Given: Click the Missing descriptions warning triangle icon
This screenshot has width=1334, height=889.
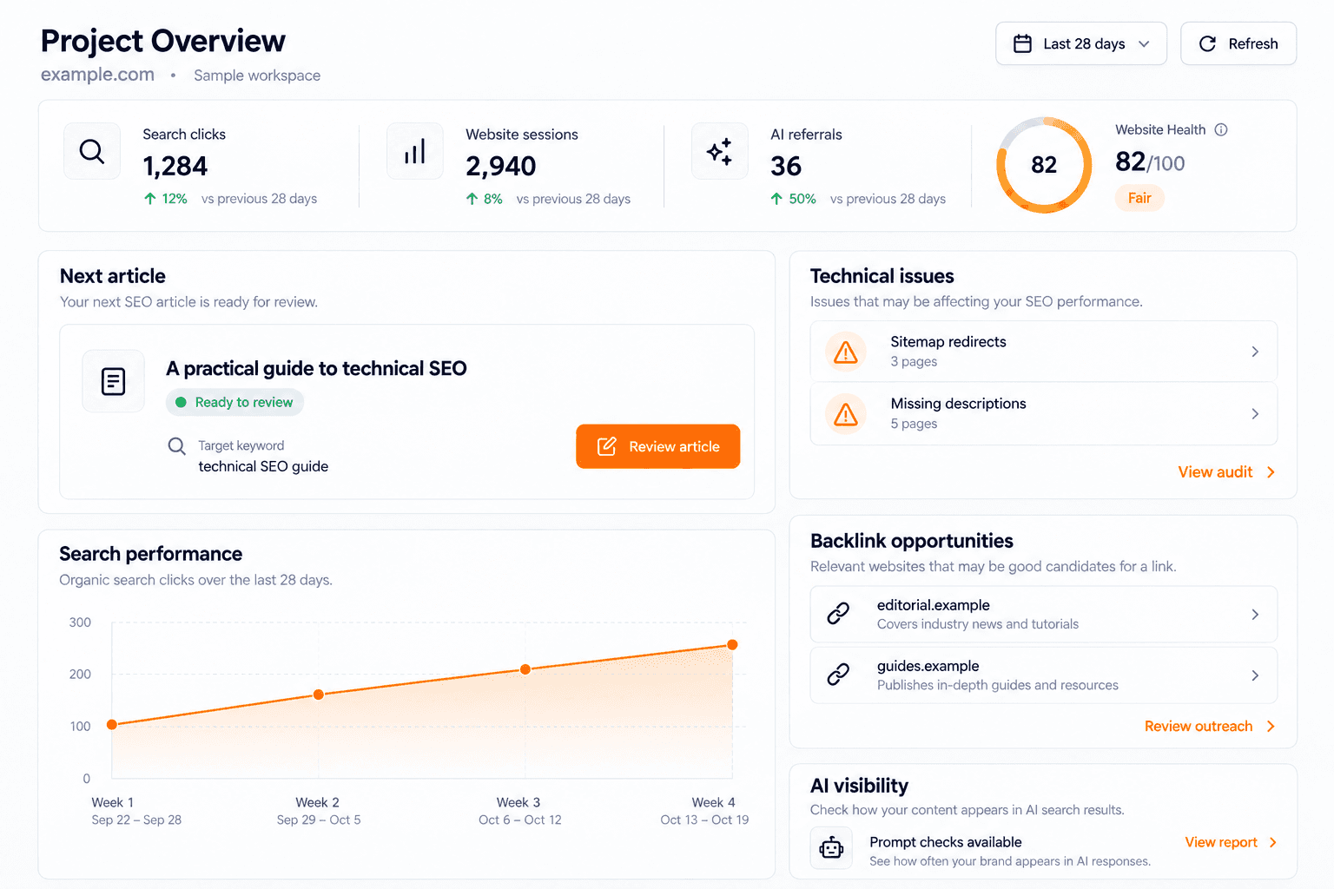Looking at the screenshot, I should [x=845, y=415].
